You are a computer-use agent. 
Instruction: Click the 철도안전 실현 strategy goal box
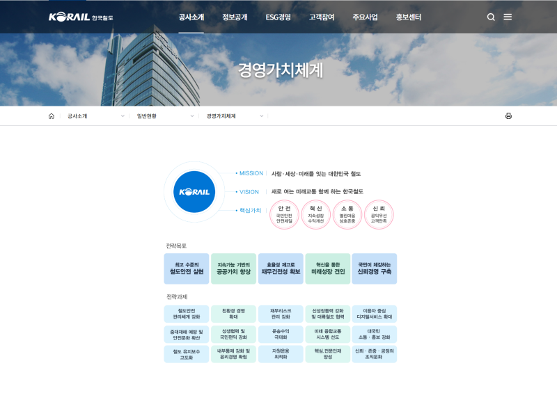tap(187, 268)
